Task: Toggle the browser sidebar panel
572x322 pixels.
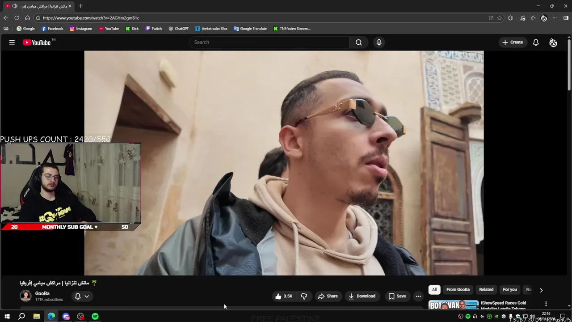Action: 566,18
